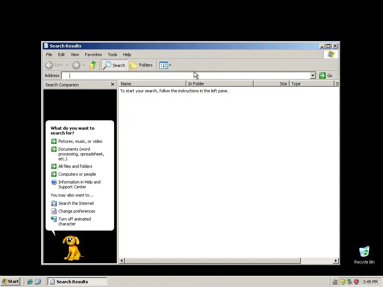Click Search the Internet
The height and width of the screenshot is (287, 383).
pos(76,203)
